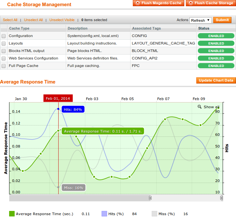The image size is (236, 221).
Task: Tick the Configuration cache checkbox
Action: click(4, 36)
